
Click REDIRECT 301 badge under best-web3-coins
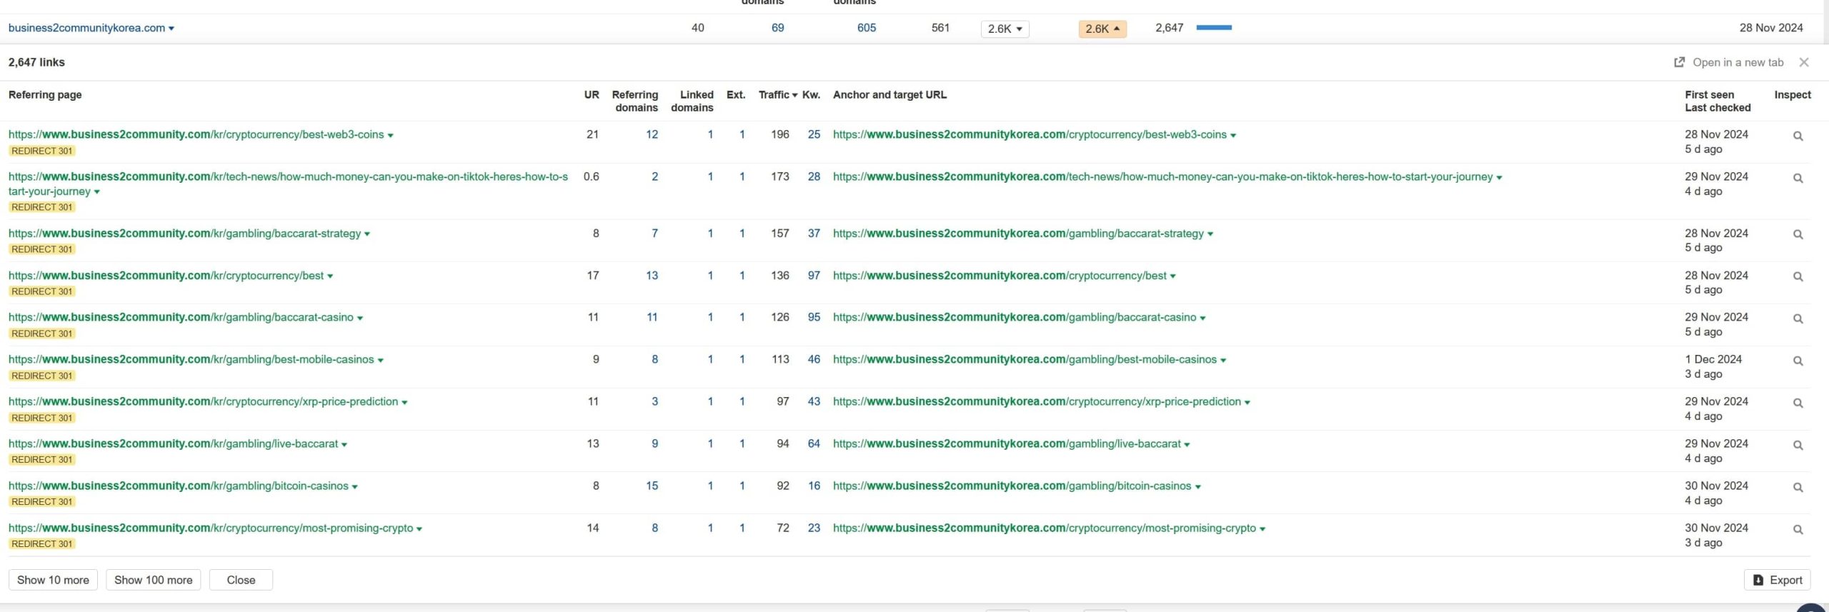42,151
